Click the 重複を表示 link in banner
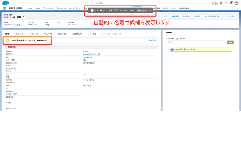The height and width of the screenshot is (143, 241). pyautogui.click(x=152, y=40)
